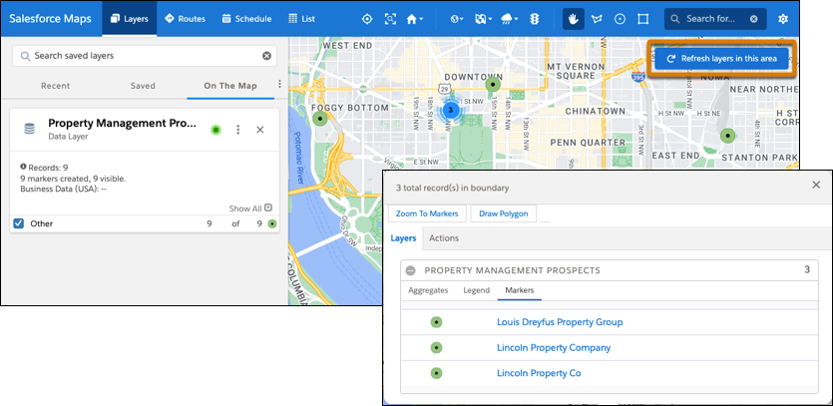Select the rectangle boundary tool

coord(643,19)
